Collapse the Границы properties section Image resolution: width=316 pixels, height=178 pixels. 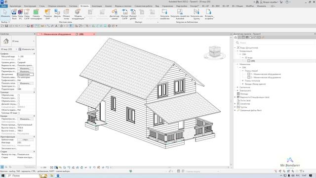34,92
